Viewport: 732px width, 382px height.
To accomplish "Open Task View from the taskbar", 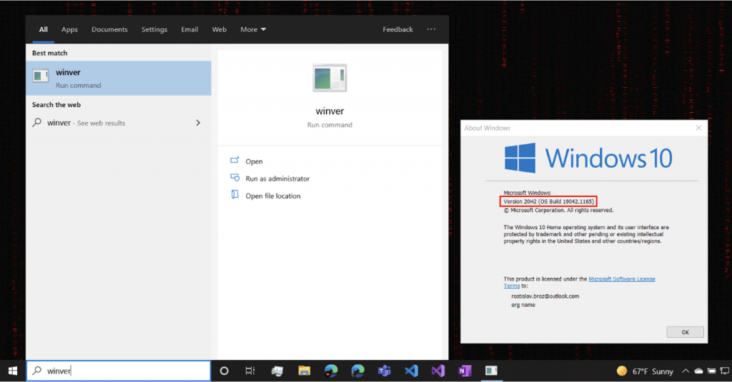I will [249, 371].
